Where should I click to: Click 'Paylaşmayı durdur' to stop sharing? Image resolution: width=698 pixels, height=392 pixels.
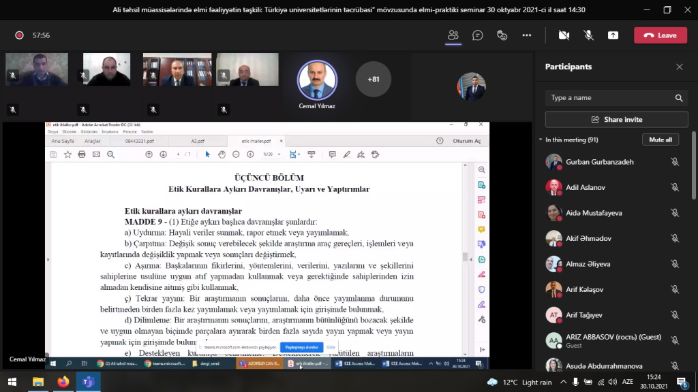point(301,347)
